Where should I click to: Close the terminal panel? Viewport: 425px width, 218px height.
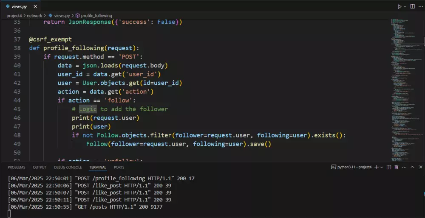[421, 167]
